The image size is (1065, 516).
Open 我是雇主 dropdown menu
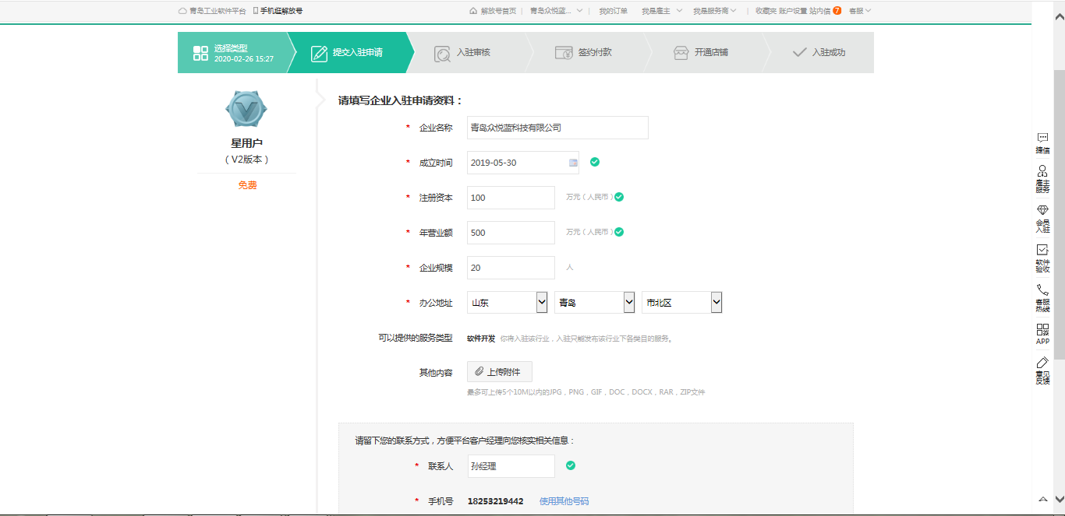point(661,11)
